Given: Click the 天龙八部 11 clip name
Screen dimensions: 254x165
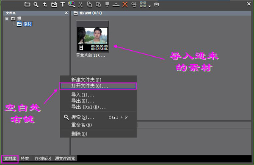Looking at the screenshot, I should (91, 55).
